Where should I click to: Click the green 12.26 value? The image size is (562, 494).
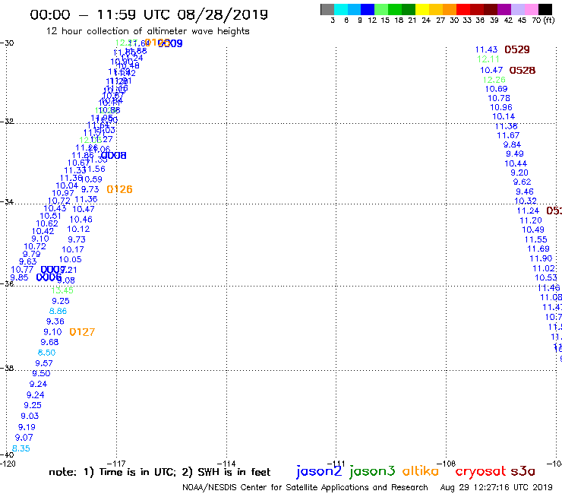point(494,80)
